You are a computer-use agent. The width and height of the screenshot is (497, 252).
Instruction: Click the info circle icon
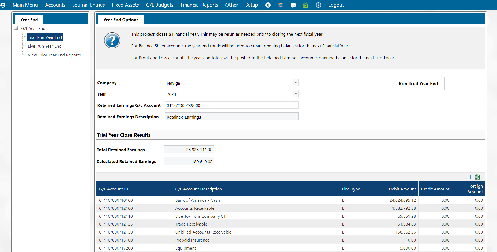click(318, 5)
